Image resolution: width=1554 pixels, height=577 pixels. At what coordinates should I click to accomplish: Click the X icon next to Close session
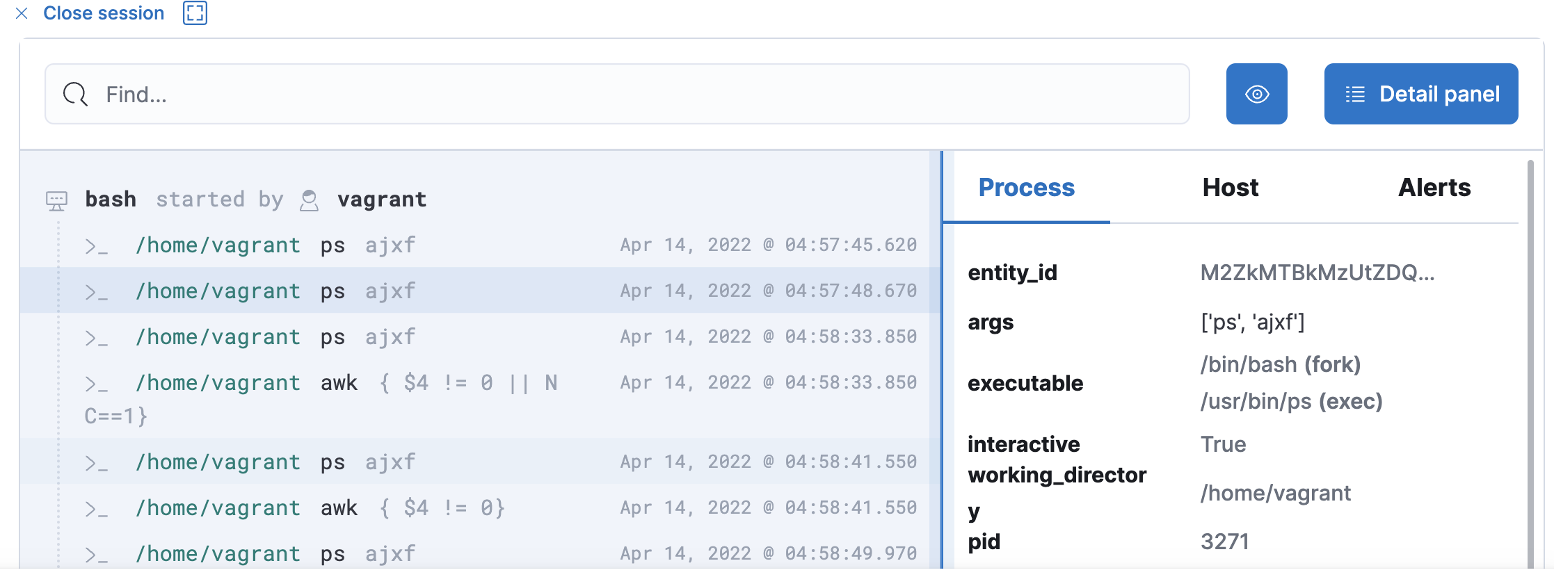(x=22, y=13)
